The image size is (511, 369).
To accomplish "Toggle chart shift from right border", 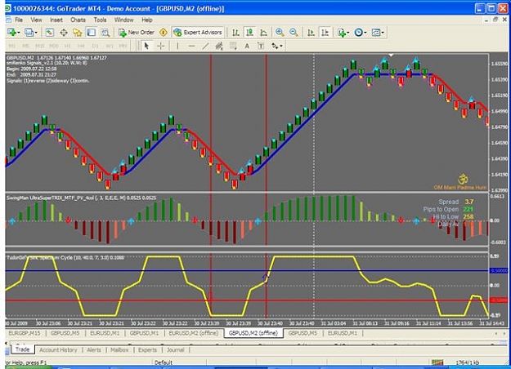I will [x=325, y=32].
